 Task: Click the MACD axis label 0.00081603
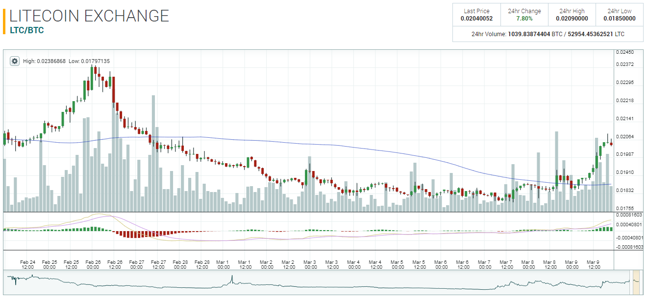tap(629, 215)
